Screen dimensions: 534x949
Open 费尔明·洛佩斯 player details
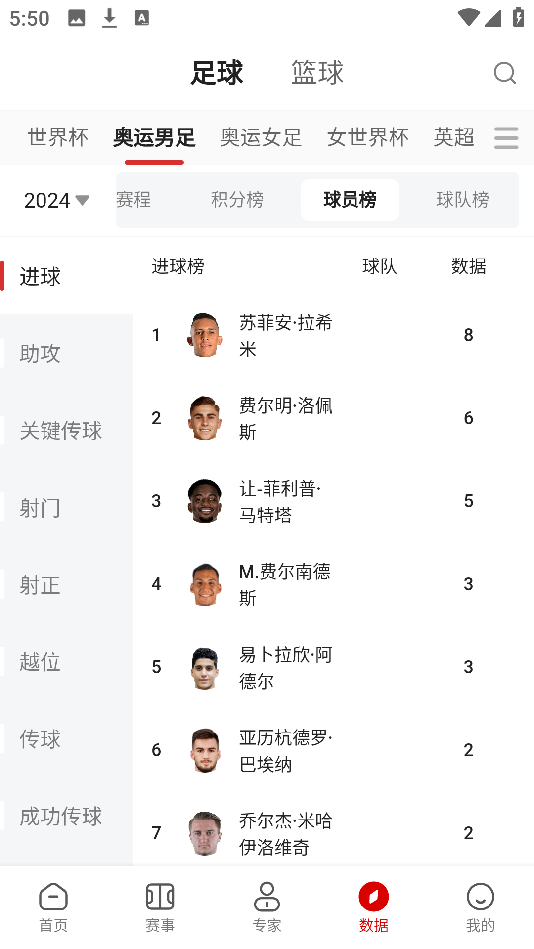click(286, 418)
